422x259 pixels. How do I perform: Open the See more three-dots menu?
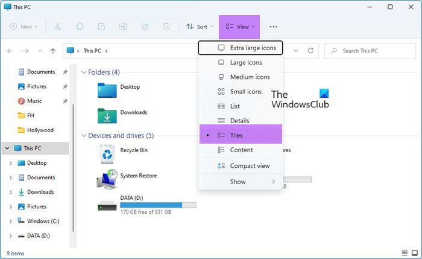pos(273,27)
